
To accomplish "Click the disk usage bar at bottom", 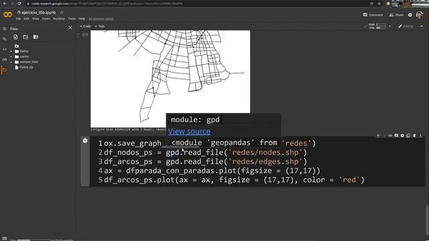I will click(x=34, y=240).
